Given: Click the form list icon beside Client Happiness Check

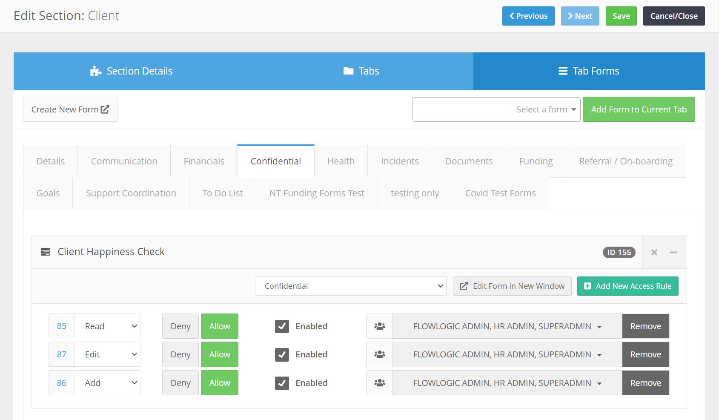Looking at the screenshot, I should tap(45, 252).
